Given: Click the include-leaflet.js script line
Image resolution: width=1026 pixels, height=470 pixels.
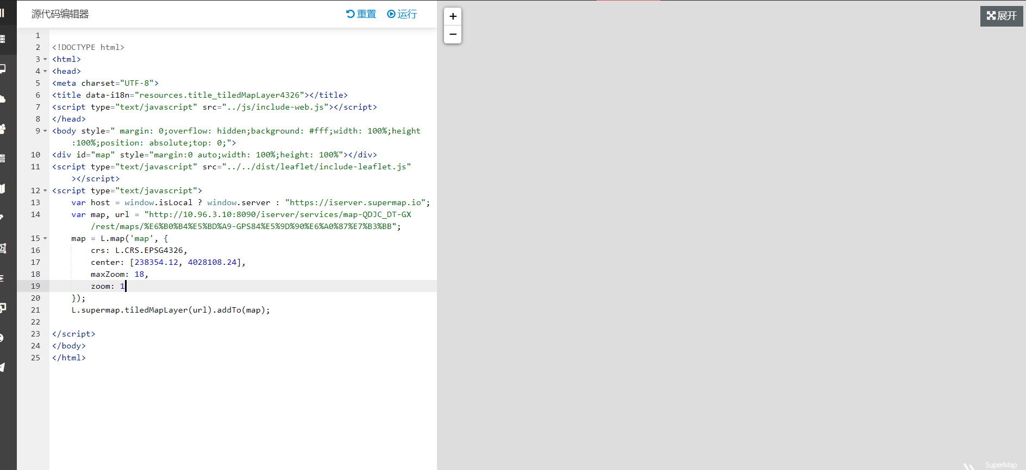Looking at the screenshot, I should pos(232,173).
